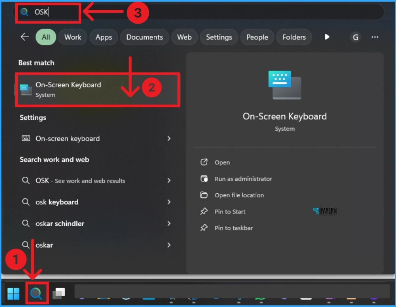Open the Folders filter tab

tap(294, 37)
